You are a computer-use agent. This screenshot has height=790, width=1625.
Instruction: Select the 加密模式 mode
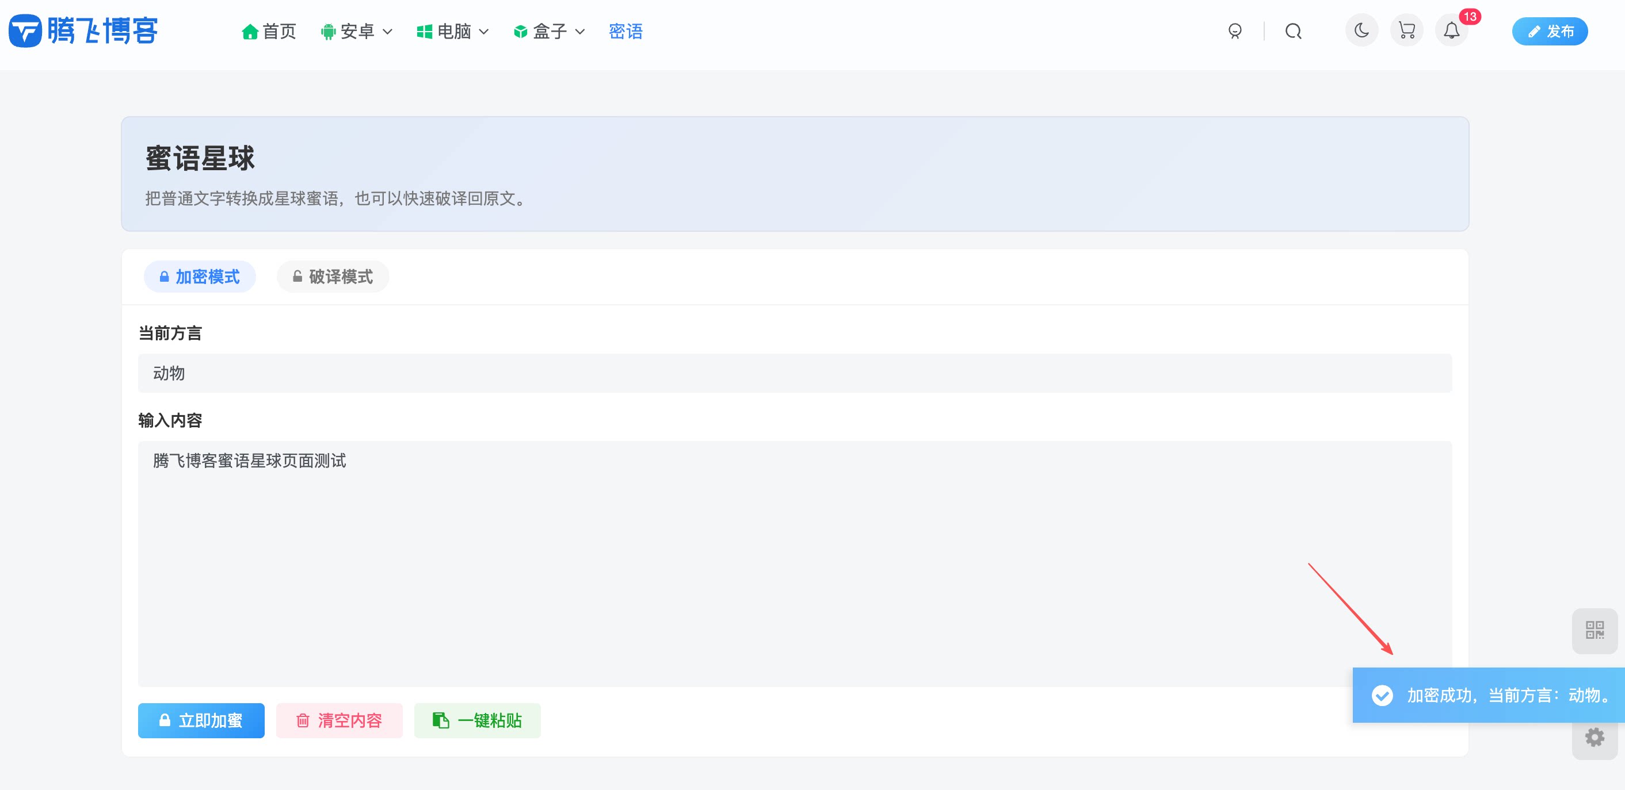click(199, 276)
